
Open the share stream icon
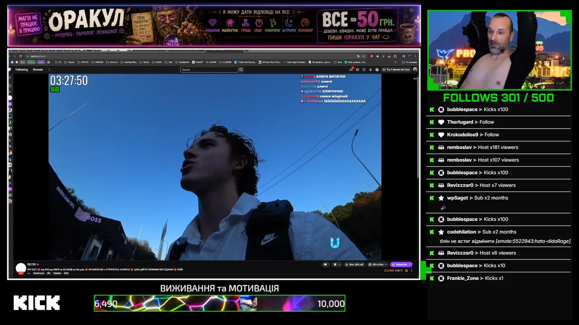406,270
